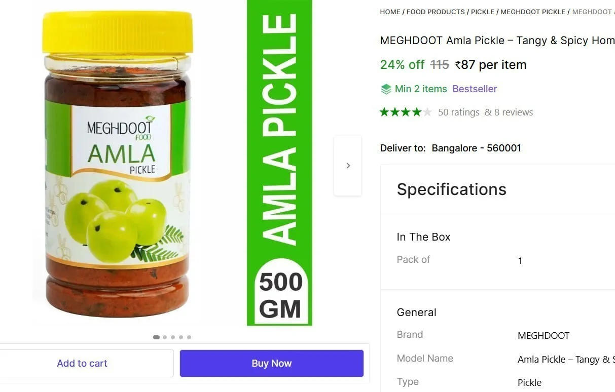Click the Min 2 items stack icon
Screen dimensions: 615x392
(386, 89)
